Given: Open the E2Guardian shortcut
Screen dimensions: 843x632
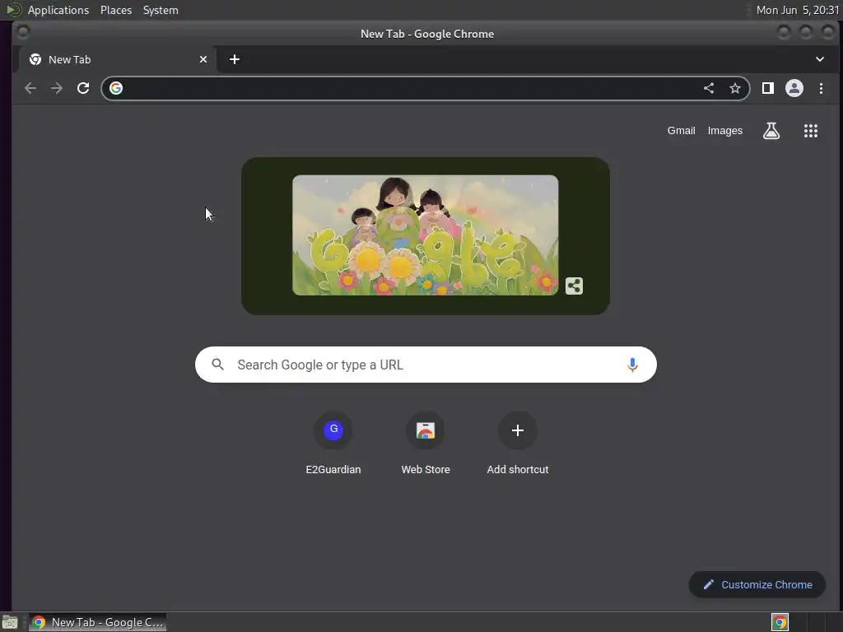Looking at the screenshot, I should (333, 444).
